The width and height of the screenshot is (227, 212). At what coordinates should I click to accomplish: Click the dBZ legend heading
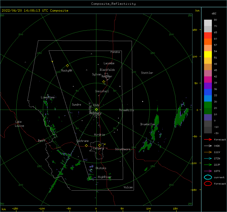click(214, 13)
